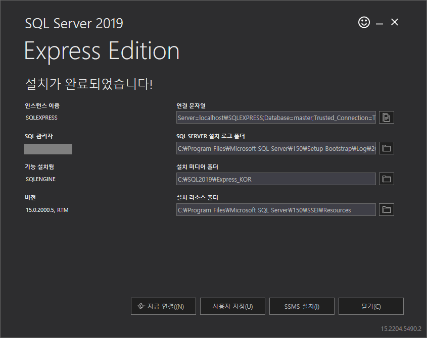The width and height of the screenshot is (427, 338).
Task: Minimize the installer window
Action: click(x=379, y=24)
